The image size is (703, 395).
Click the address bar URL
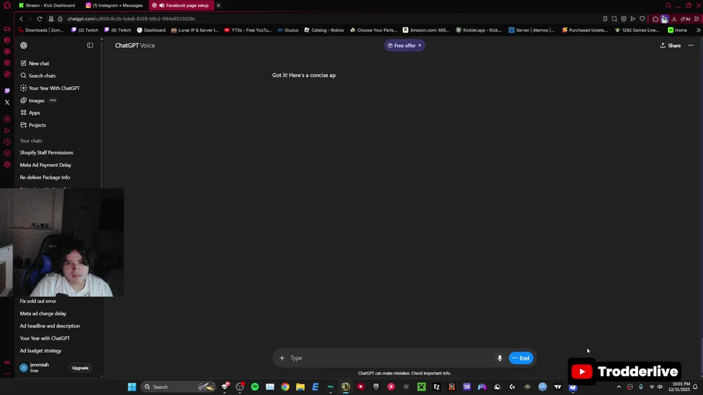point(131,19)
